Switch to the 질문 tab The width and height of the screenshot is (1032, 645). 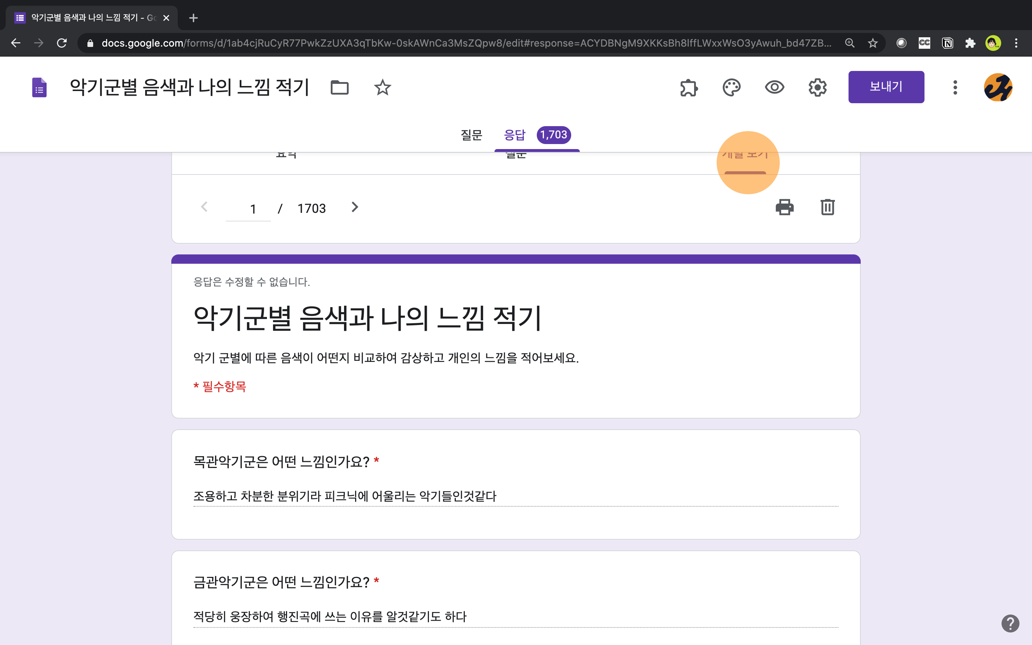click(x=471, y=135)
